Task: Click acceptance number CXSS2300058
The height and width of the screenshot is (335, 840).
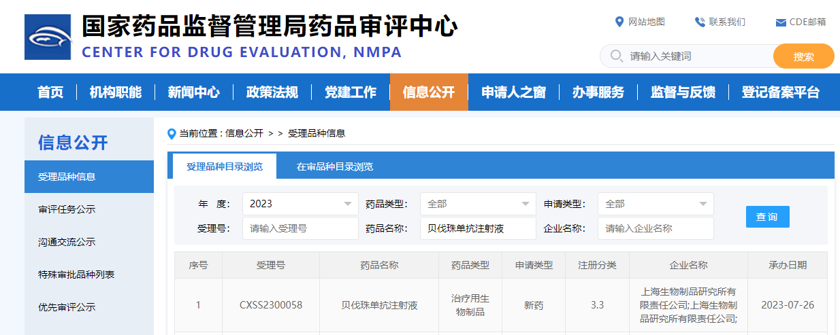Action: pos(271,305)
